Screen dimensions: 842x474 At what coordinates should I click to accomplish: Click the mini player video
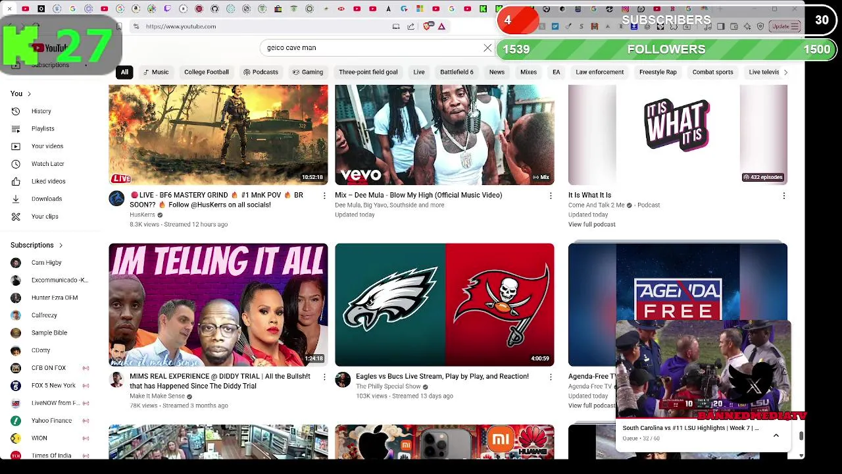703,369
